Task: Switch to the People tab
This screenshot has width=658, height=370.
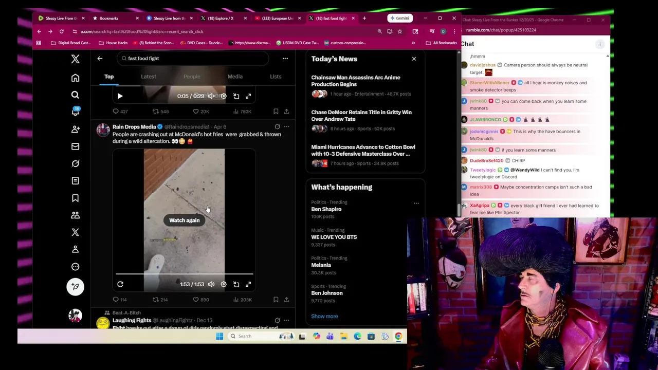Action: pyautogui.click(x=192, y=77)
